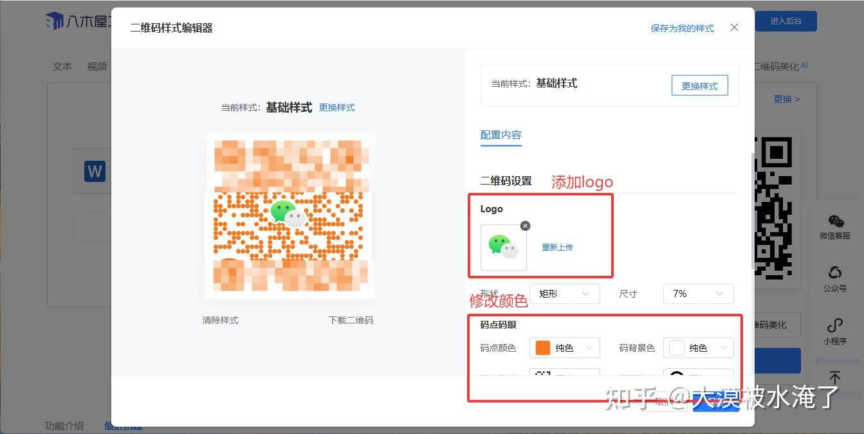This screenshot has width=864, height=434.
Task: Click the 更换 > link in background
Action: click(786, 99)
